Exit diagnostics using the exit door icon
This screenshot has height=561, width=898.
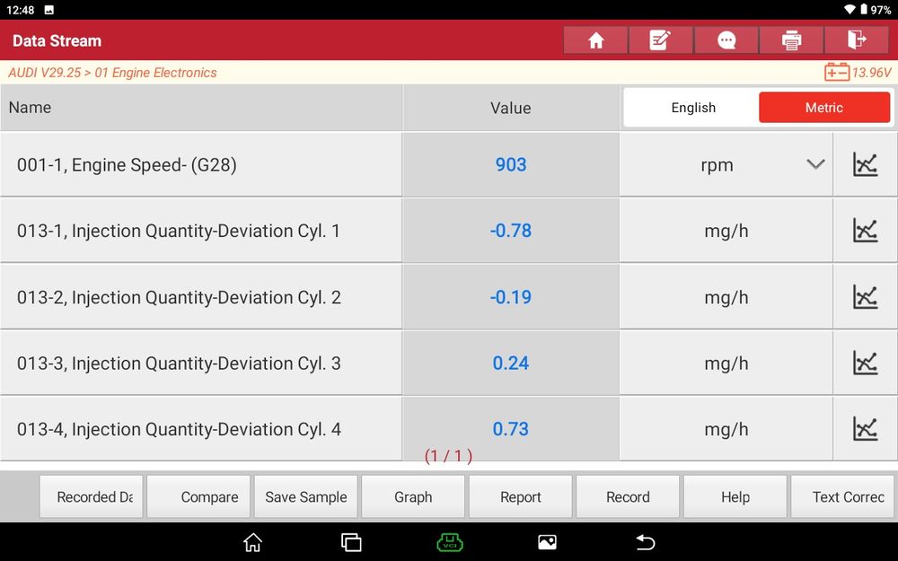857,40
